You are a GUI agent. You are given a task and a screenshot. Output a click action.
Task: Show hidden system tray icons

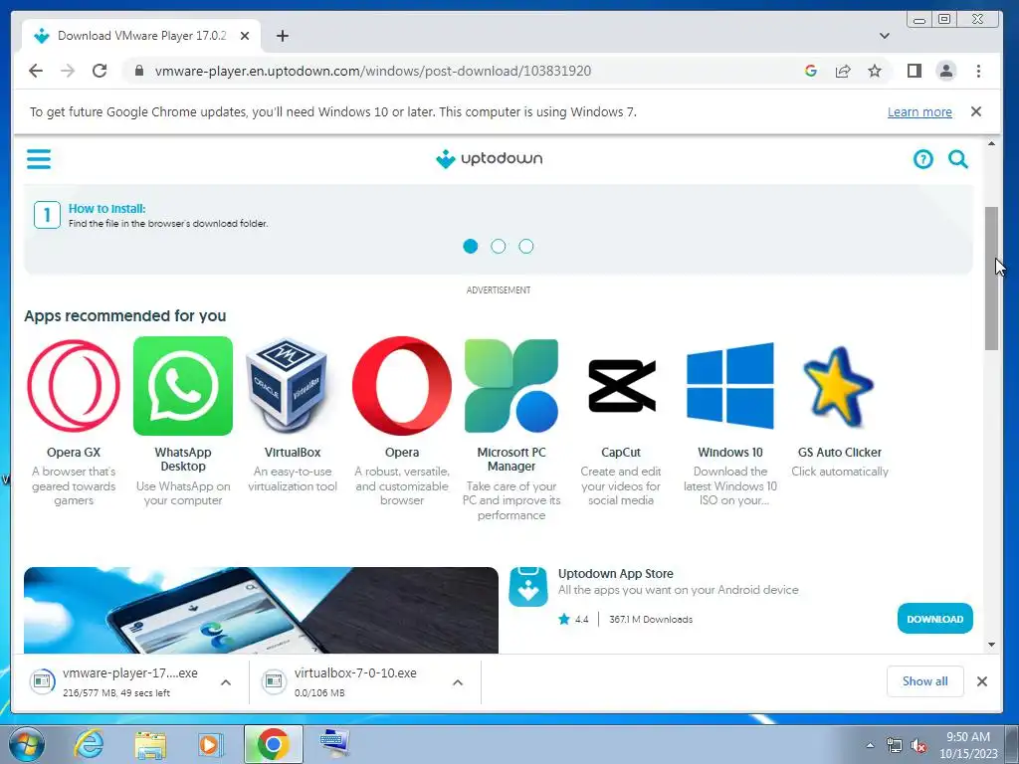click(870, 745)
